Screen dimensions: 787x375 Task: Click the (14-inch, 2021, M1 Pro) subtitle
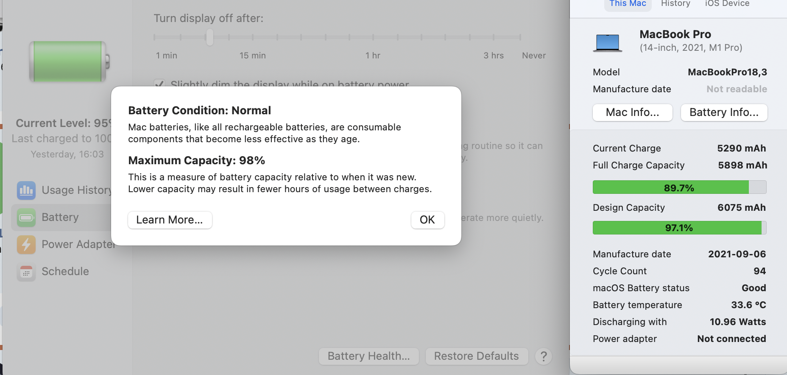[691, 47]
